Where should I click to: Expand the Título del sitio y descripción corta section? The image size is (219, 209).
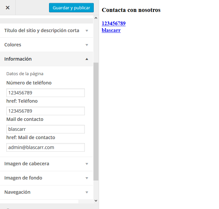point(46,30)
